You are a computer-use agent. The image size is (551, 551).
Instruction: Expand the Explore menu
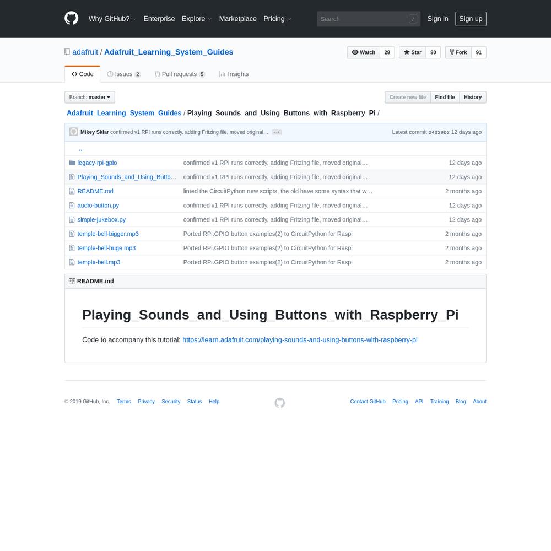(x=197, y=19)
